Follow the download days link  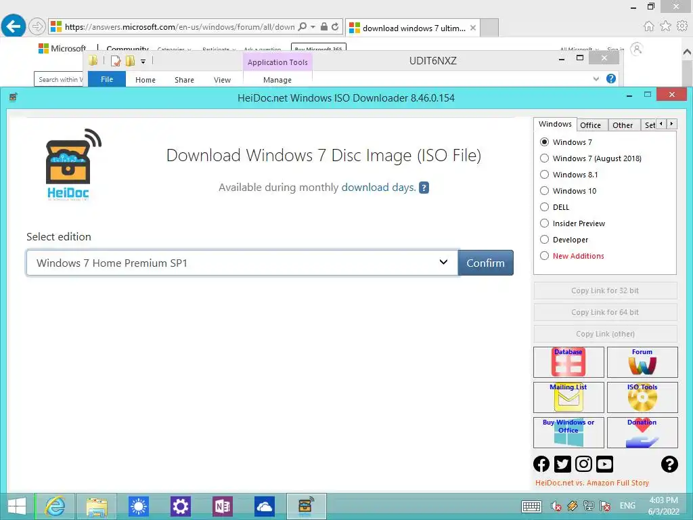click(379, 188)
